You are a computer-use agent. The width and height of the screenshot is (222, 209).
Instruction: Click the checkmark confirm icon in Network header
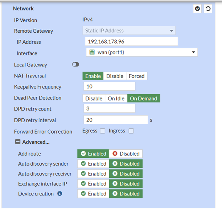pos(197,9)
